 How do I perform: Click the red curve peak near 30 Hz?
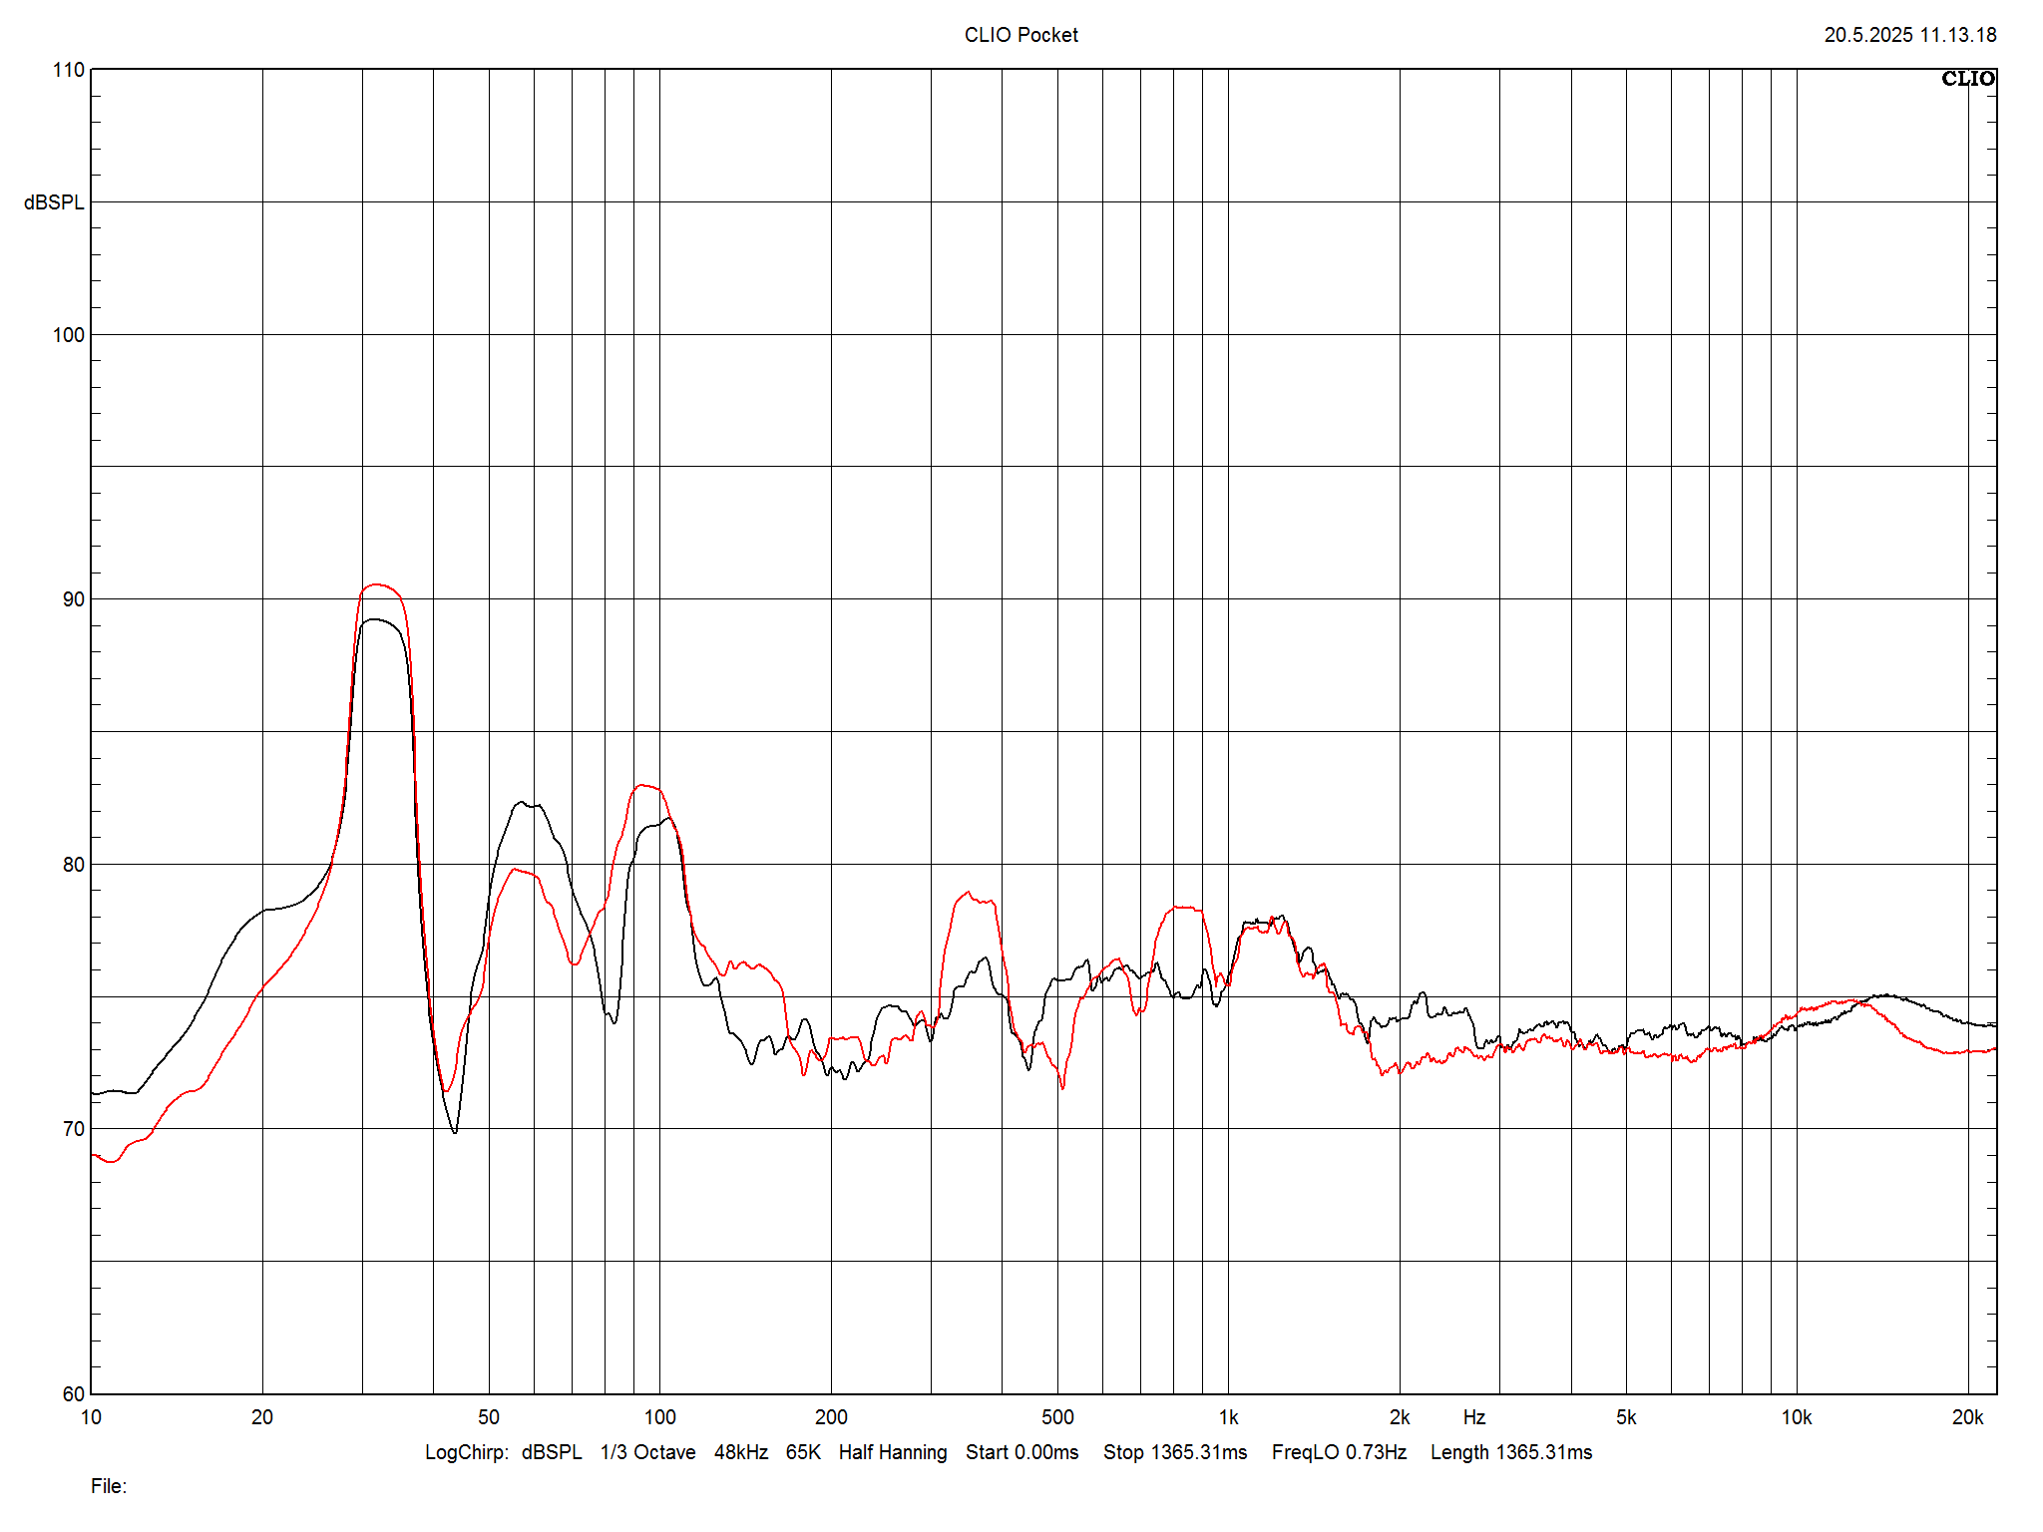376,585
